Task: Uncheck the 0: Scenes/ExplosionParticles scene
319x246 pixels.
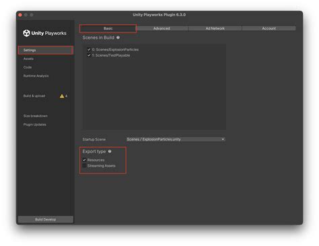Action: [89, 50]
